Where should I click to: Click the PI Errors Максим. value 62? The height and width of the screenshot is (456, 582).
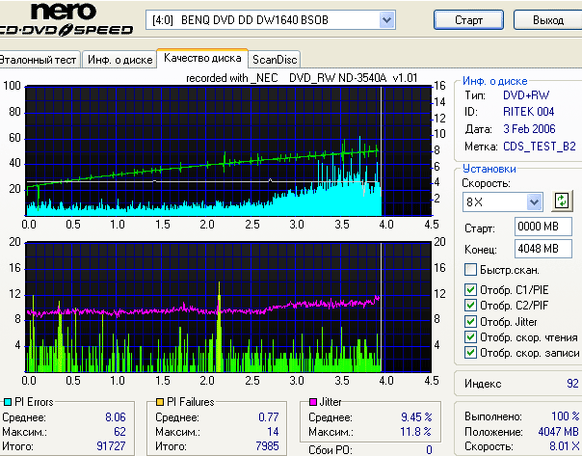point(119,432)
